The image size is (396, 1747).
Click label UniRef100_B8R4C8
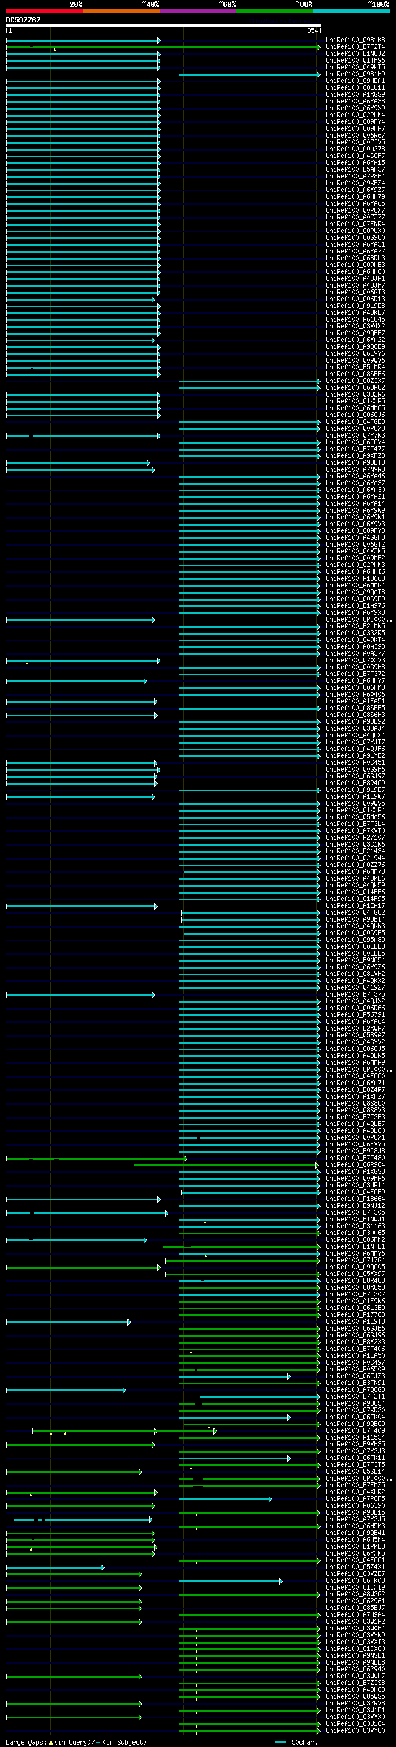click(355, 1280)
